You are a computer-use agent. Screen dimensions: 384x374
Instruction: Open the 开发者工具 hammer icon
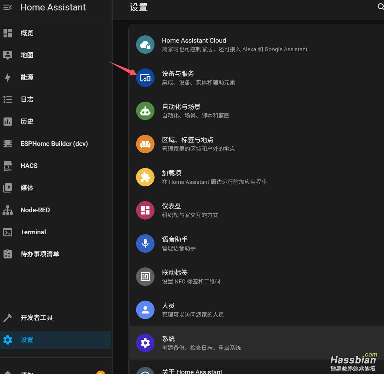tap(8, 318)
